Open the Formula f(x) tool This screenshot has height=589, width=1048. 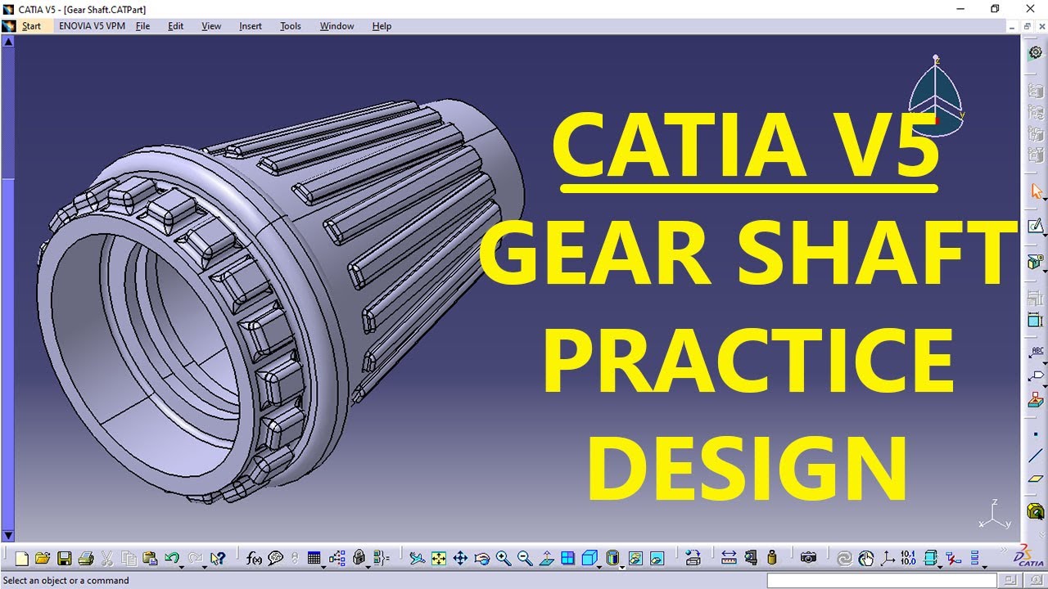click(255, 559)
